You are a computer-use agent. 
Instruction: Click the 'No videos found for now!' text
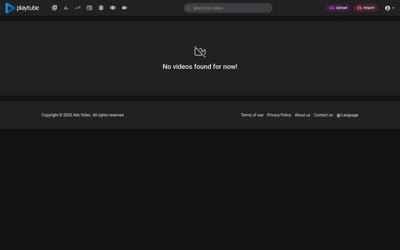click(200, 67)
